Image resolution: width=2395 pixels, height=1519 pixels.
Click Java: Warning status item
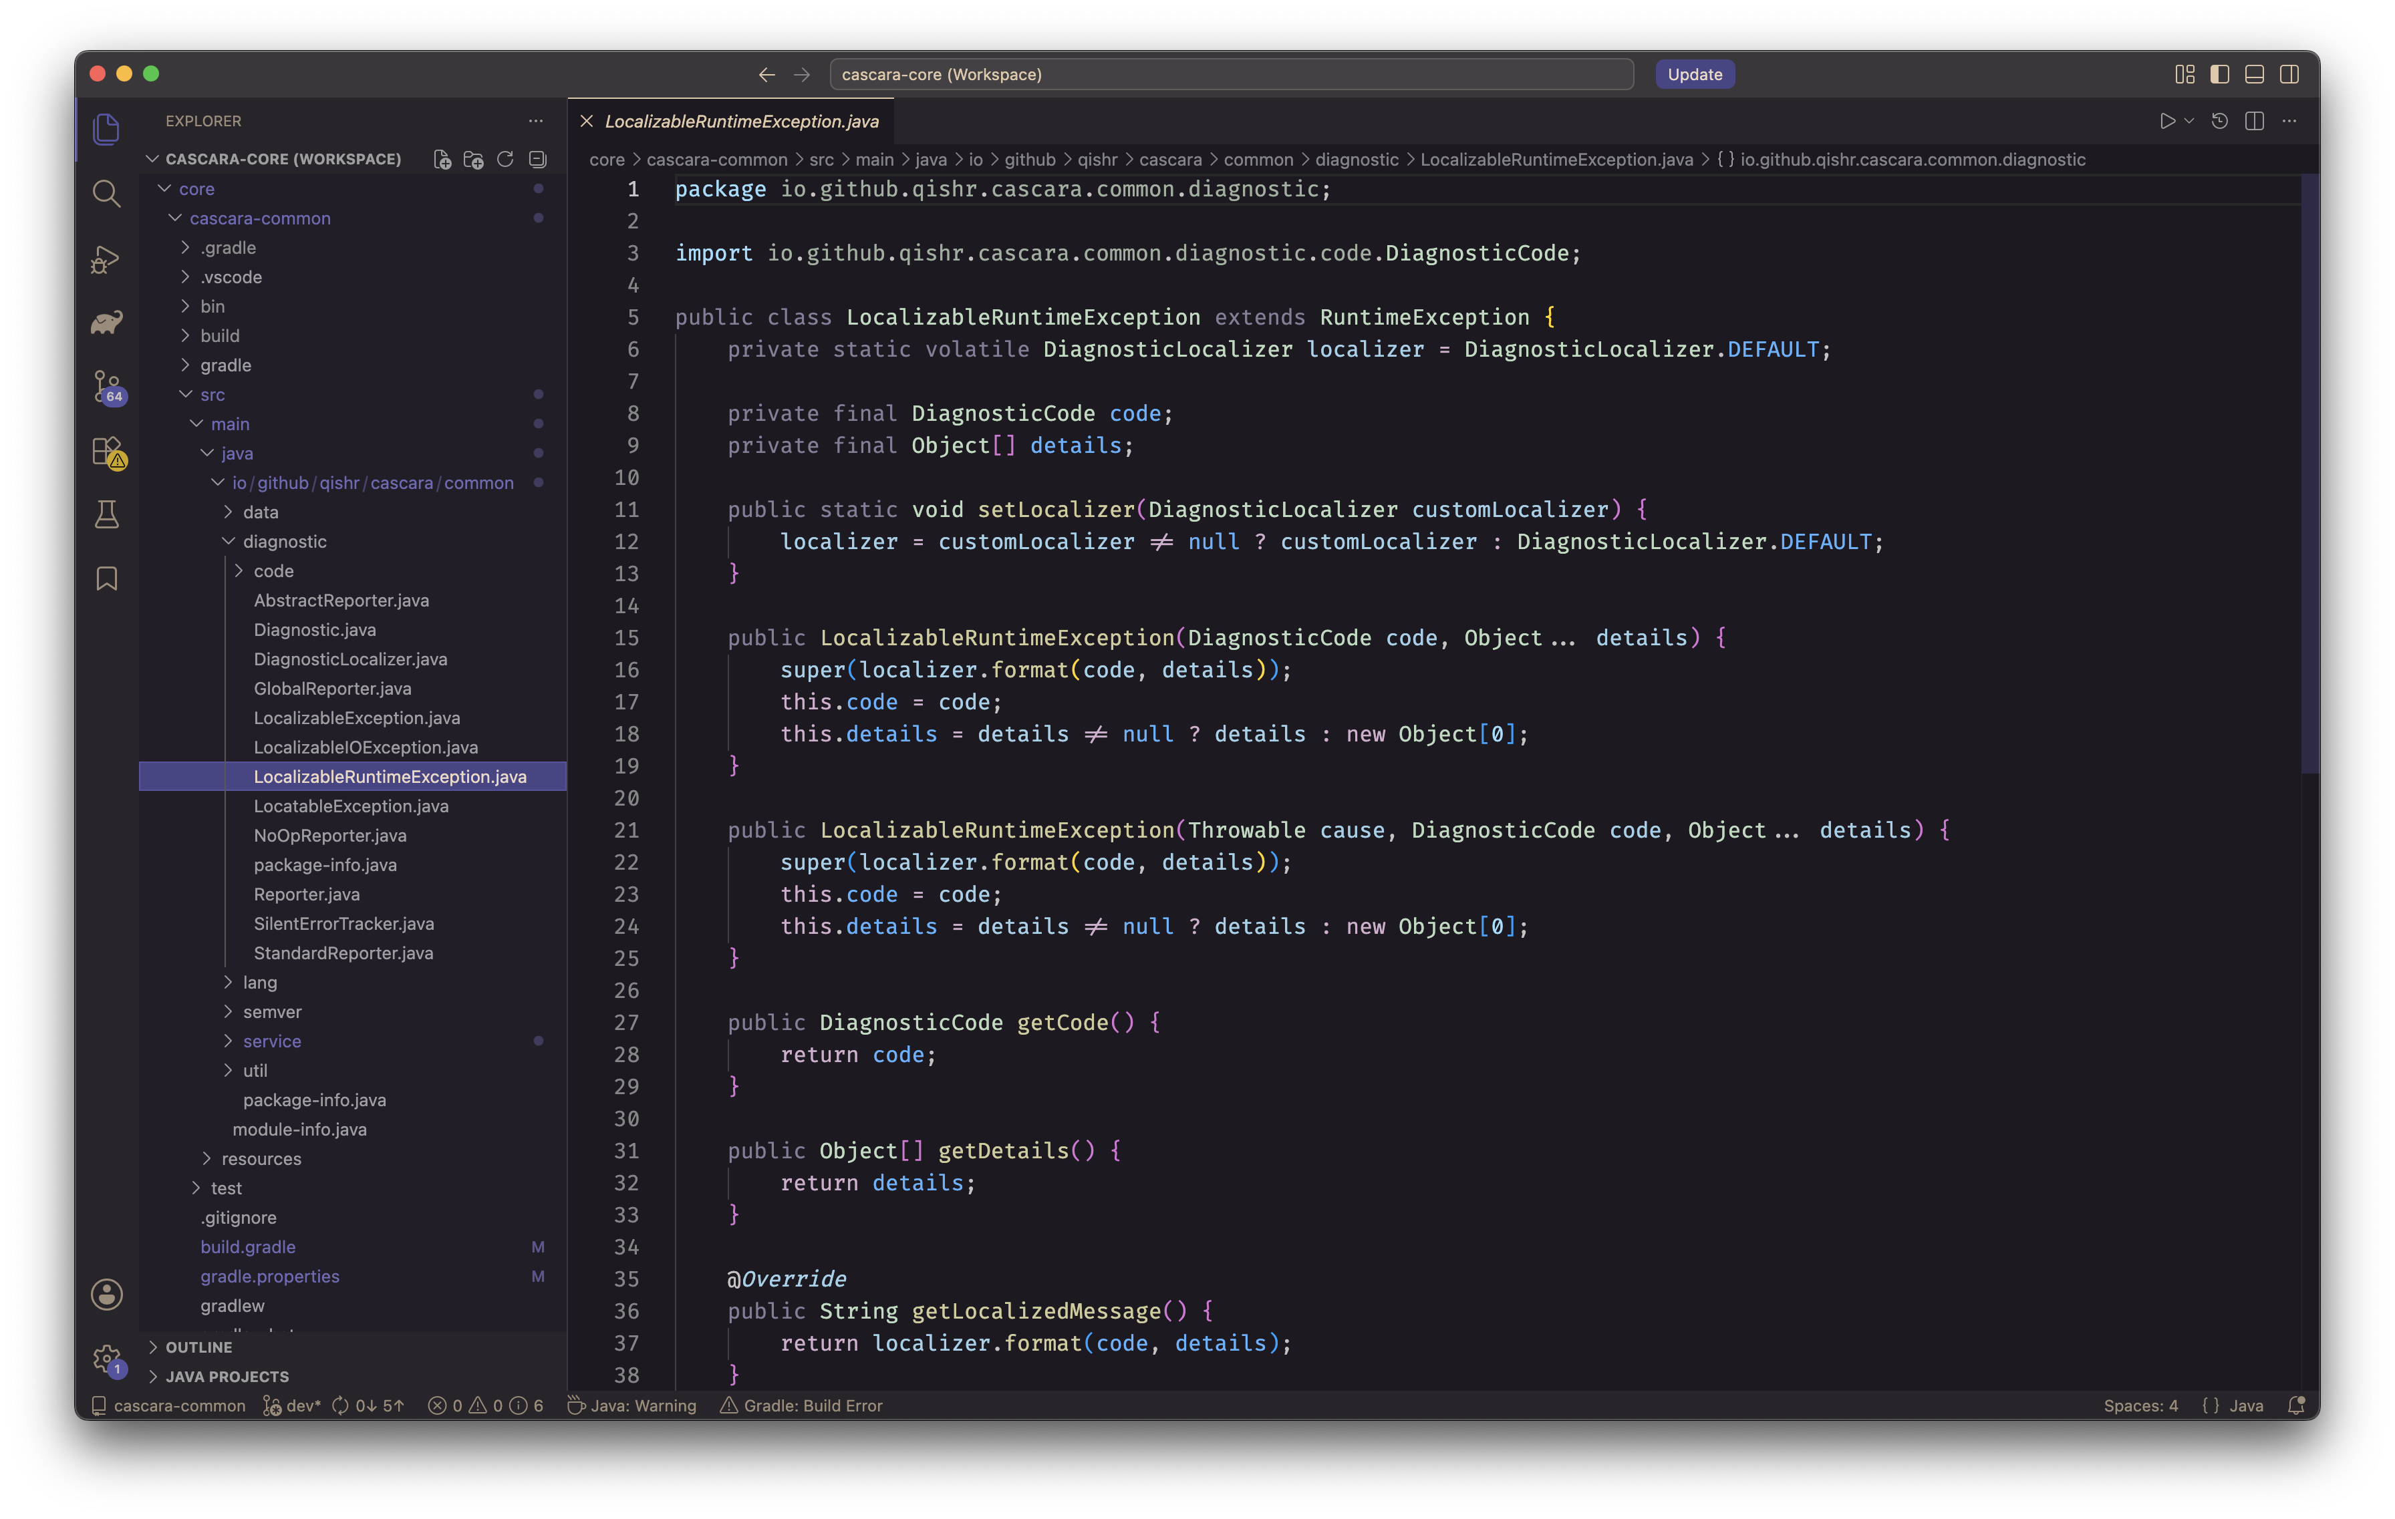tap(631, 1405)
